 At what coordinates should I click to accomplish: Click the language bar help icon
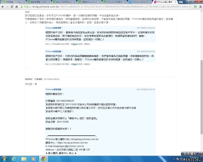point(198,153)
